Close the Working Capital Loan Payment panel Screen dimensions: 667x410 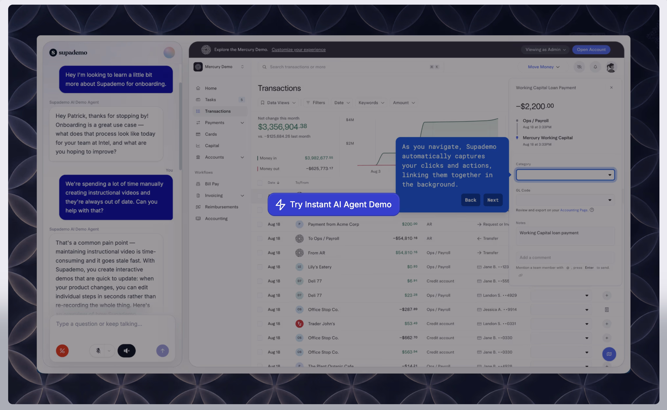click(x=611, y=88)
